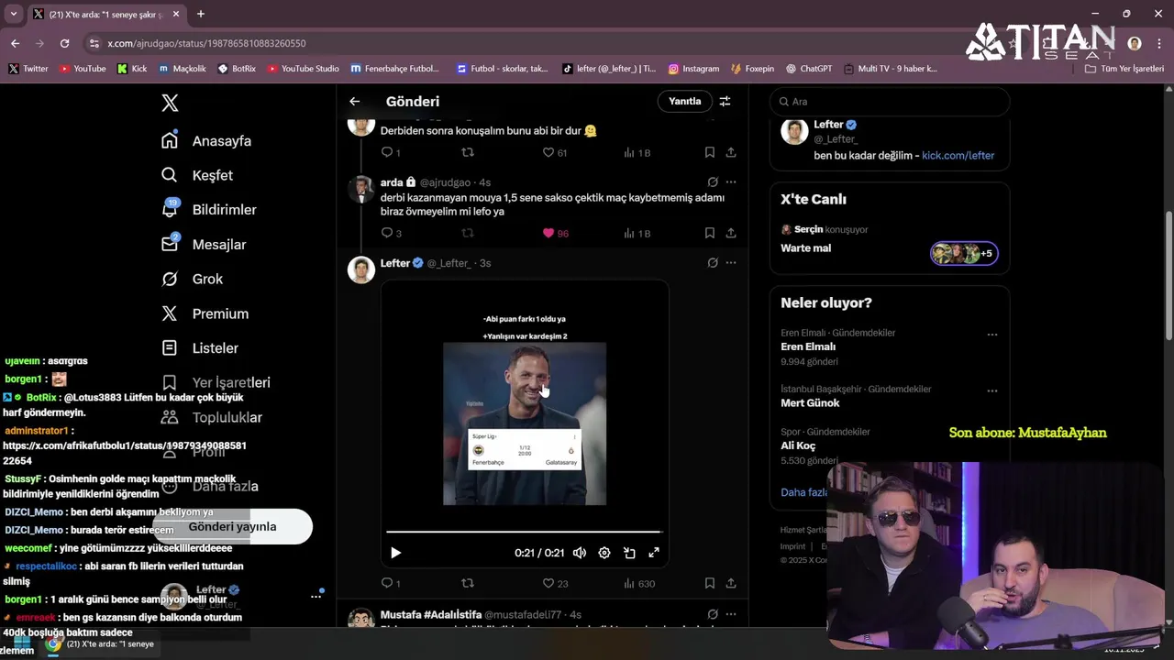View analytics of Lefter's tweet 630
Image resolution: width=1174 pixels, height=660 pixels.
coord(639,583)
